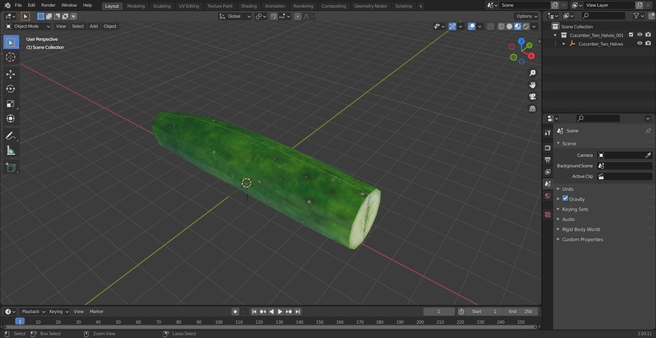Activate the Transform tool

coord(11,118)
